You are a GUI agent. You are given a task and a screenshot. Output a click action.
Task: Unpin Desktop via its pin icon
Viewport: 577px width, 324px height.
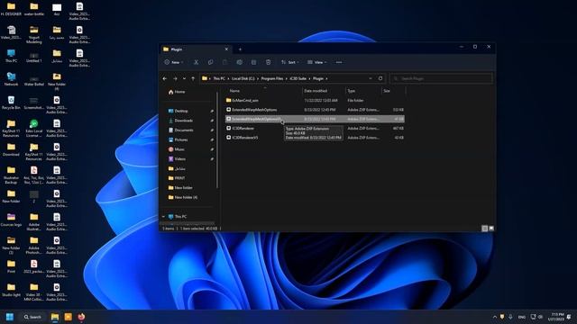coord(213,111)
